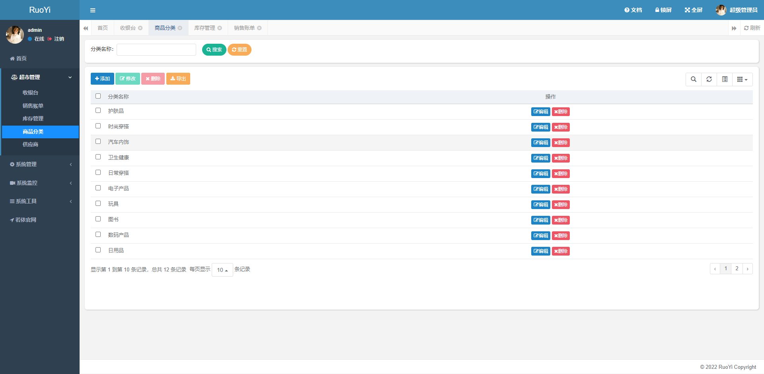Screen dimensions: 764x374
Task: Open 供应商 in the sidebar menu
Action: (31, 144)
